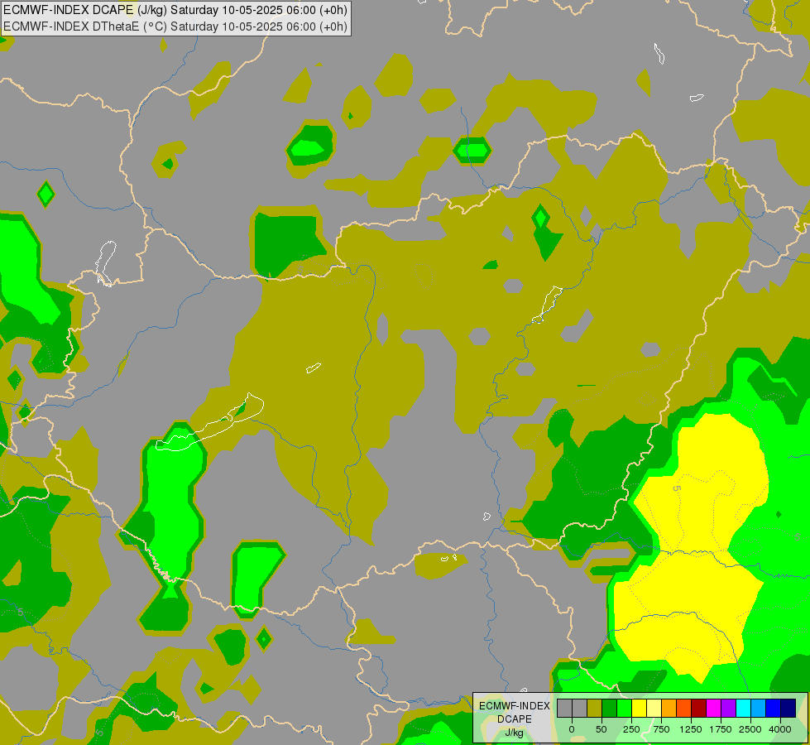
Task: Click the magenta legend swatch
Action: point(713,708)
